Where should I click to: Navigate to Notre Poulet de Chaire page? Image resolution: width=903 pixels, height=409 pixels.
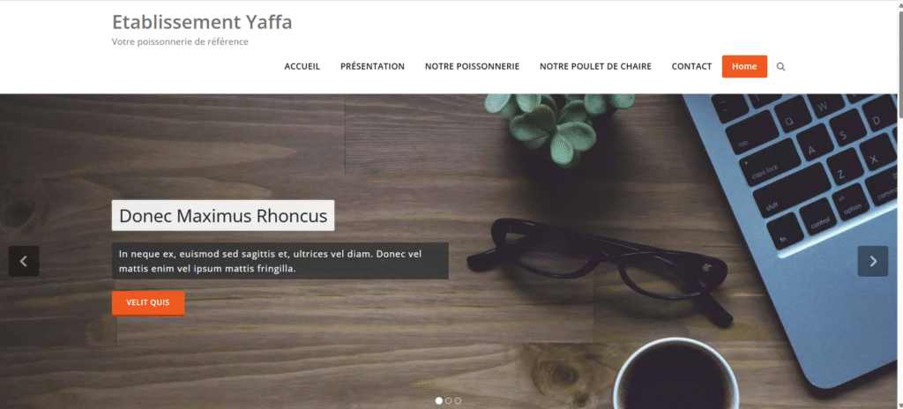click(595, 66)
